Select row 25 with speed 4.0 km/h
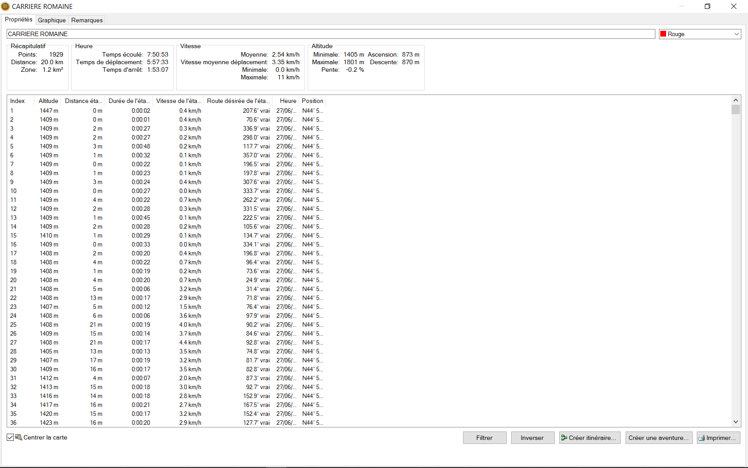748x468 pixels. click(x=167, y=324)
